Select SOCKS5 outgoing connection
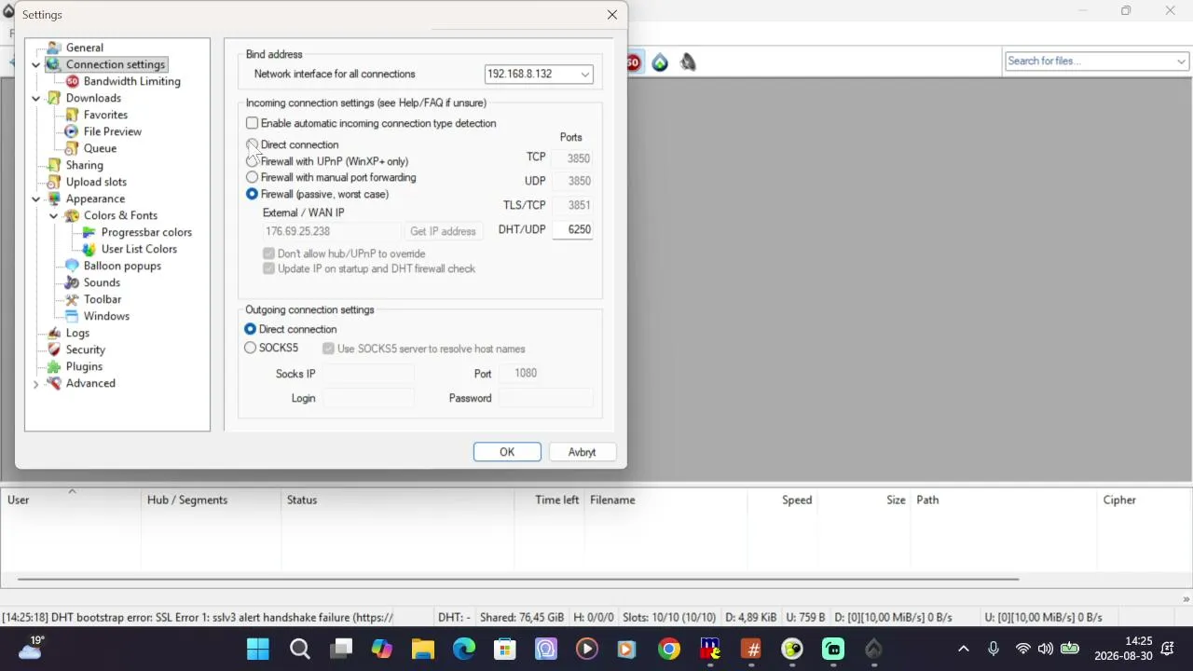The width and height of the screenshot is (1193, 671). pos(250,348)
